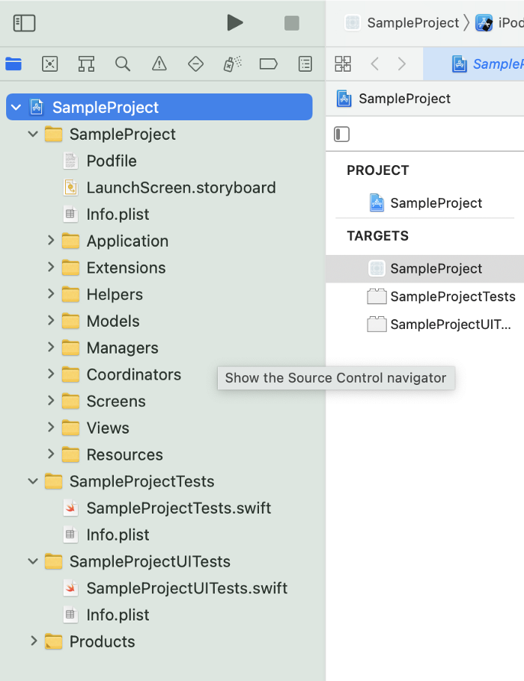
Task: Click the SampleProject editor tab
Action: [x=487, y=64]
